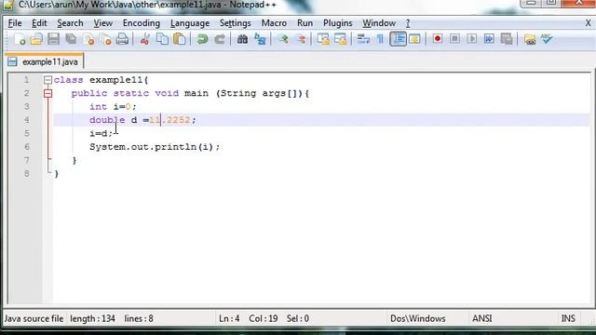Click 'Ln : 4' in status bar
596x335 pixels.
(x=229, y=318)
